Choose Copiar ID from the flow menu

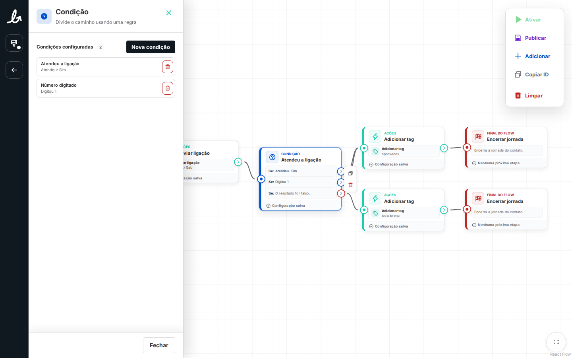tap(535, 74)
